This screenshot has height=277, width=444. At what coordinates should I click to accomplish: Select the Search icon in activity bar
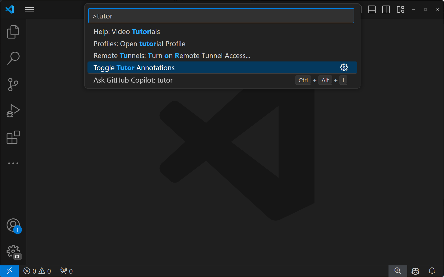coord(13,58)
